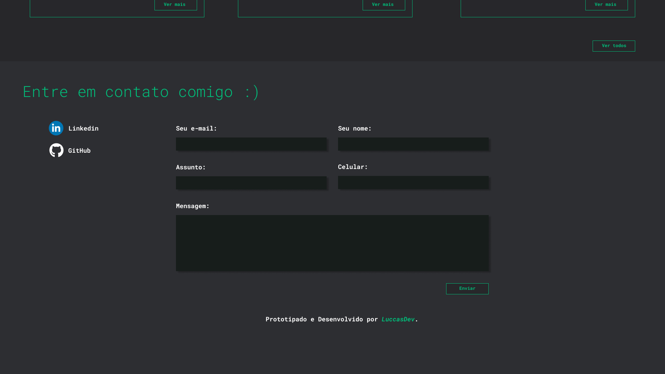This screenshot has height=374, width=665.
Task: Open the GitHub text link
Action: coord(79,151)
